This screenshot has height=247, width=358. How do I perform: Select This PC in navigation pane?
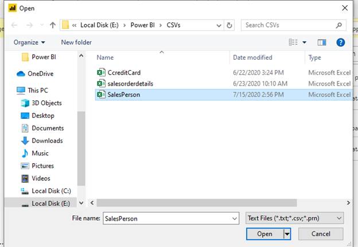point(38,90)
